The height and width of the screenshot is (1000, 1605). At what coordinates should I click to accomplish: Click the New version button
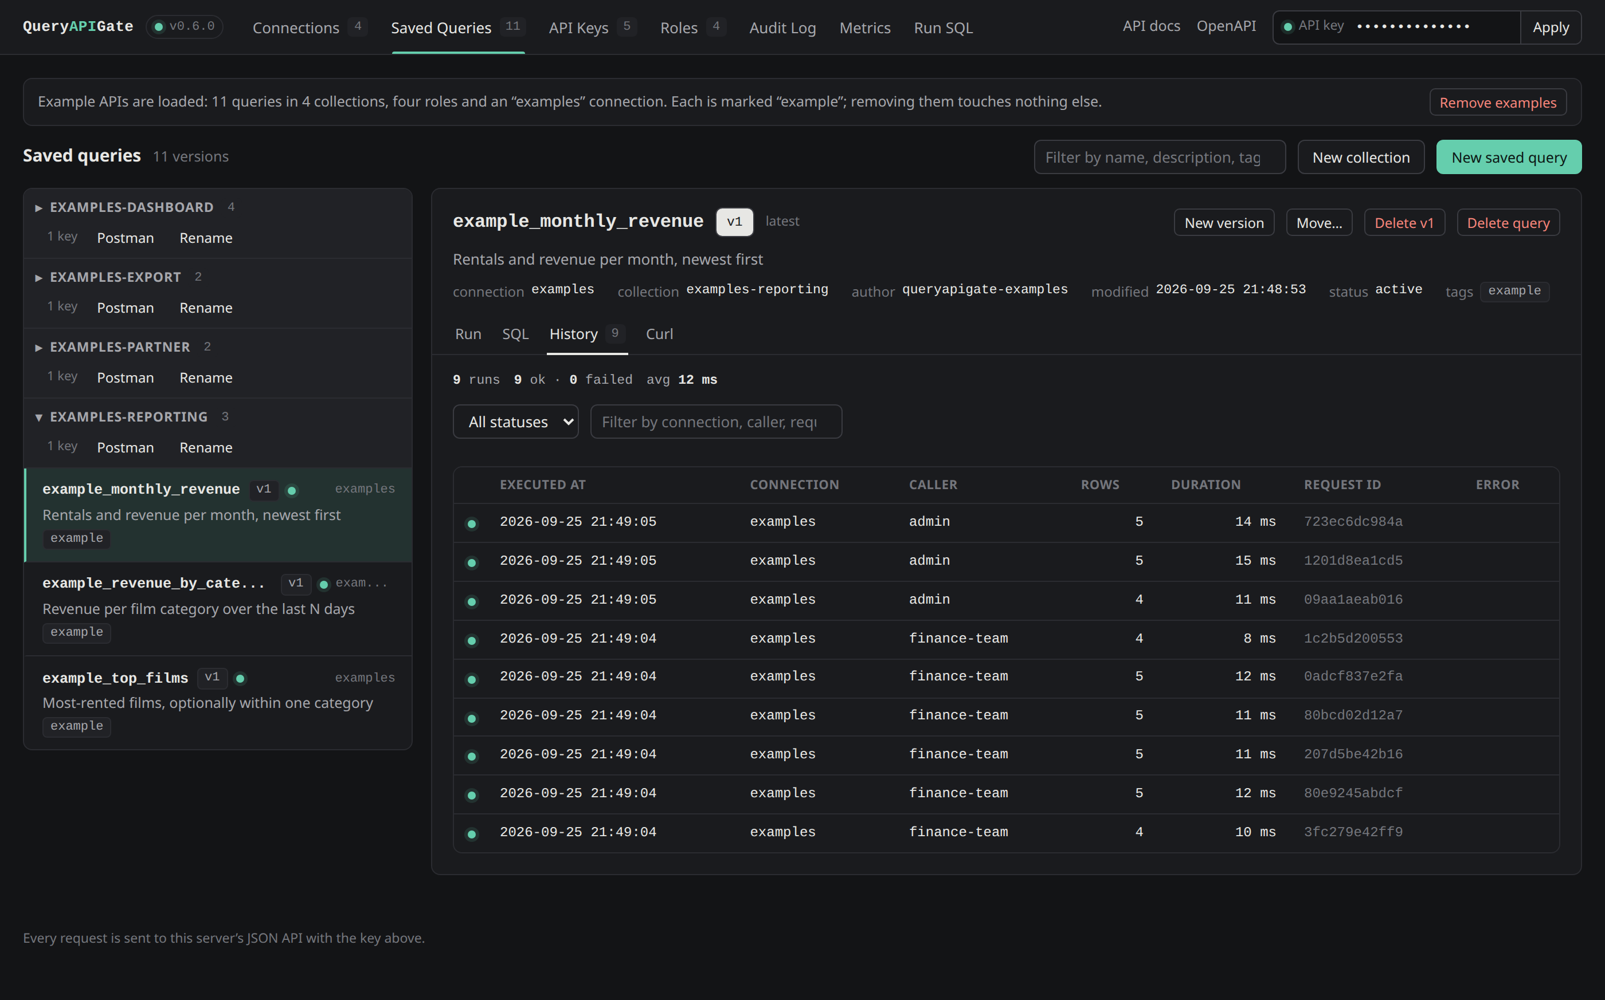click(1224, 223)
